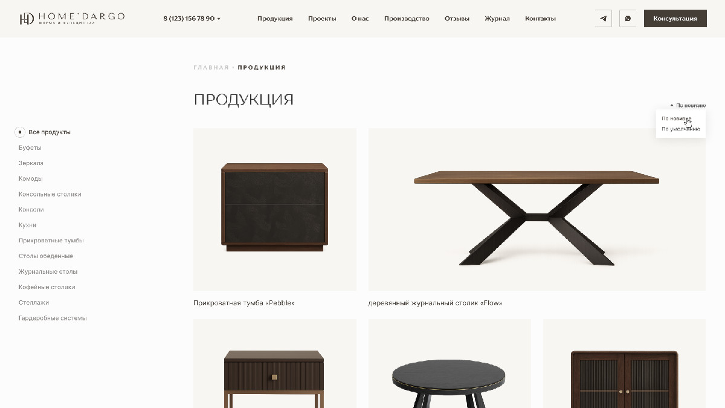Expand the phone number dropdown arrow
Viewport: 725px width, 408px height.
pyautogui.click(x=219, y=19)
